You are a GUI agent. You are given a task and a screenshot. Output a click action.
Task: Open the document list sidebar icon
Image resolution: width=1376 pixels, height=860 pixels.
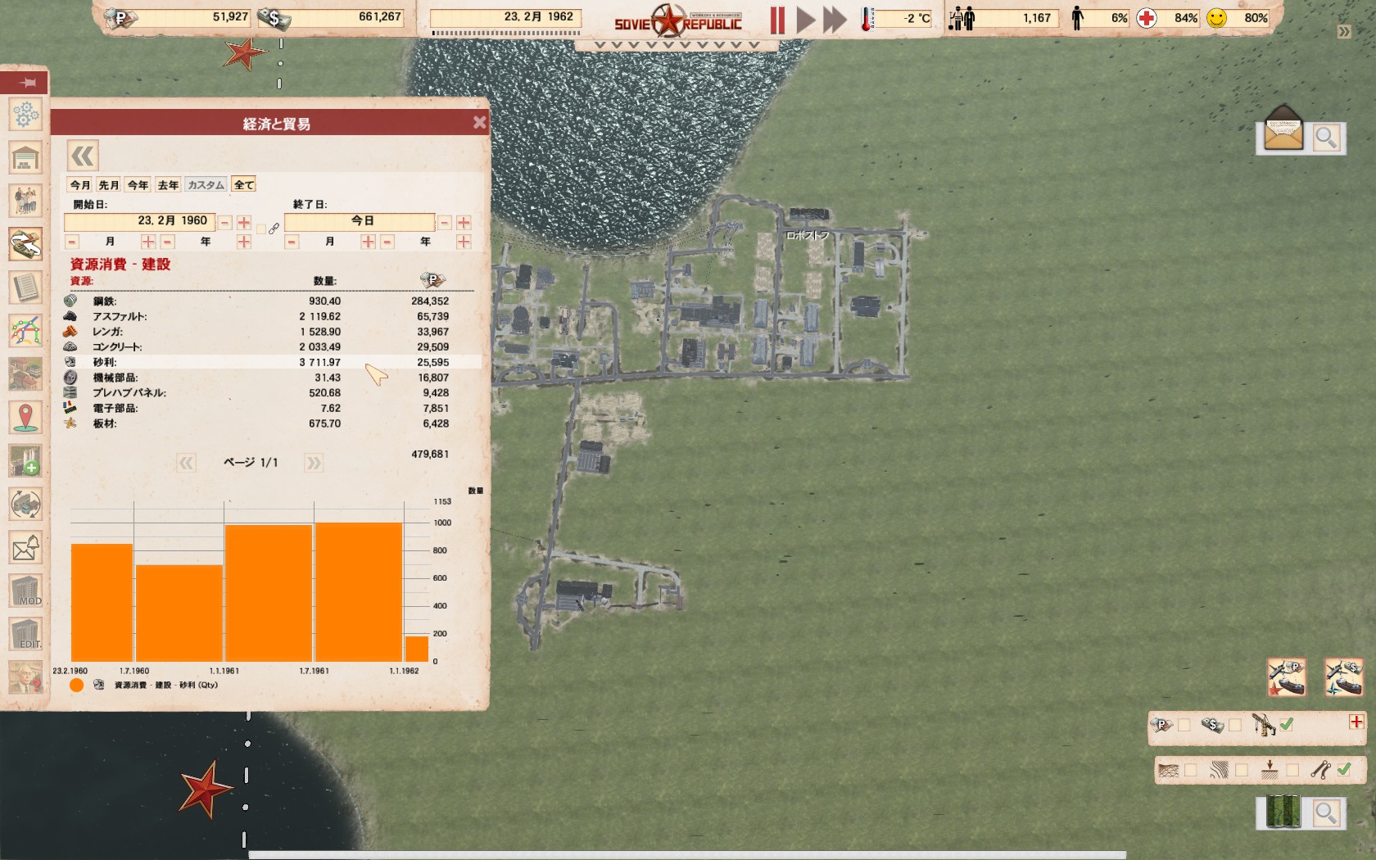click(x=25, y=288)
